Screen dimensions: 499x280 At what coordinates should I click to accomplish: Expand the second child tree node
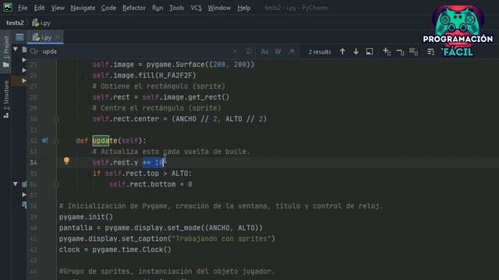(x=24, y=70)
